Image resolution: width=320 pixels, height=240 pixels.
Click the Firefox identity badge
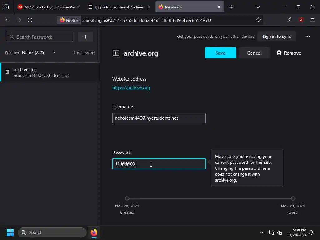click(69, 20)
